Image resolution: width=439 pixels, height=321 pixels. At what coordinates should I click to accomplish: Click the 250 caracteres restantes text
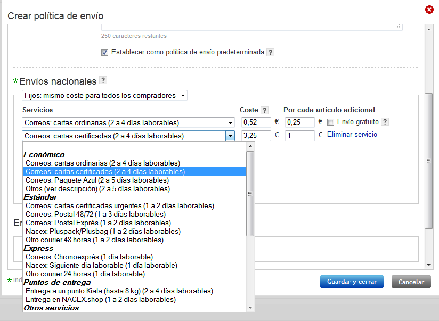coord(134,36)
